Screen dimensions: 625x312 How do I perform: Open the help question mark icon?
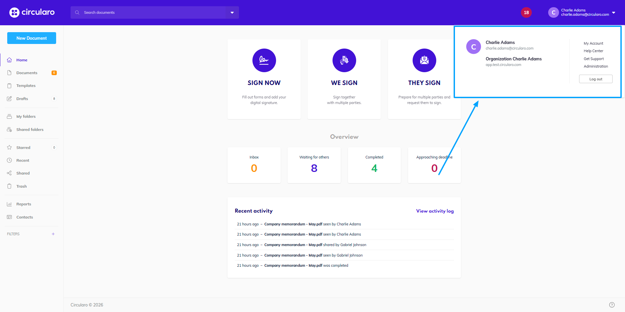tap(612, 305)
